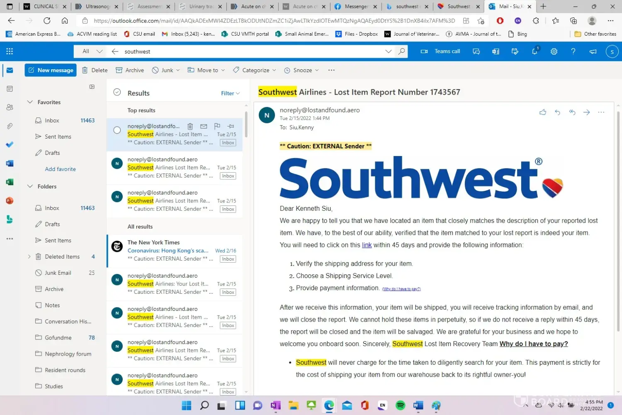Open the Outlook Settings gear icon
Image resolution: width=622 pixels, height=415 pixels.
coord(554,51)
